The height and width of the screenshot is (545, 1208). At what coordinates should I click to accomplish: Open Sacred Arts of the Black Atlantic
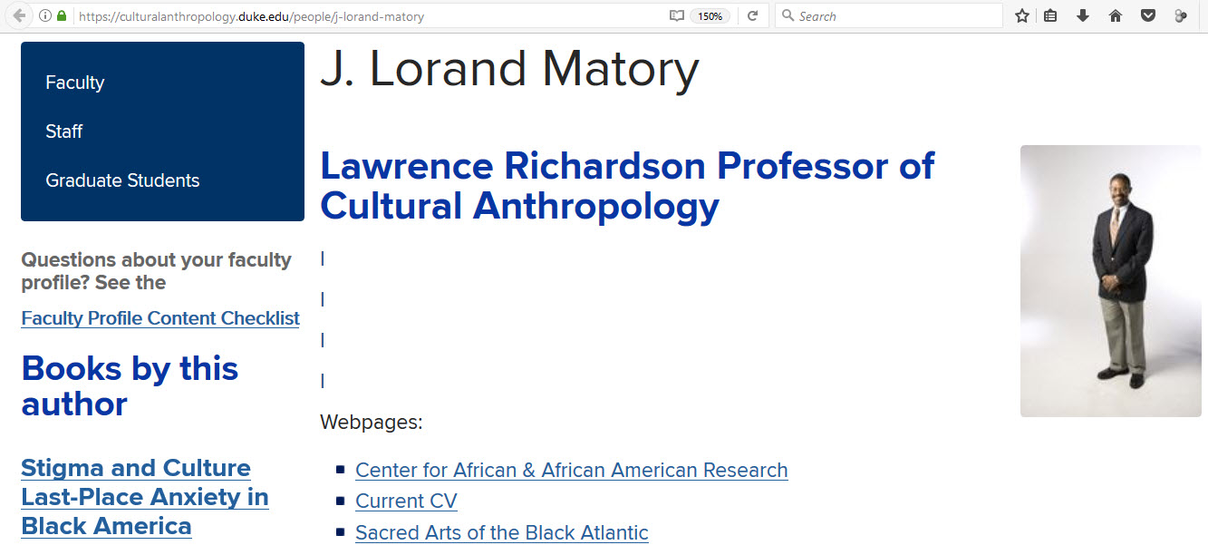point(501,532)
